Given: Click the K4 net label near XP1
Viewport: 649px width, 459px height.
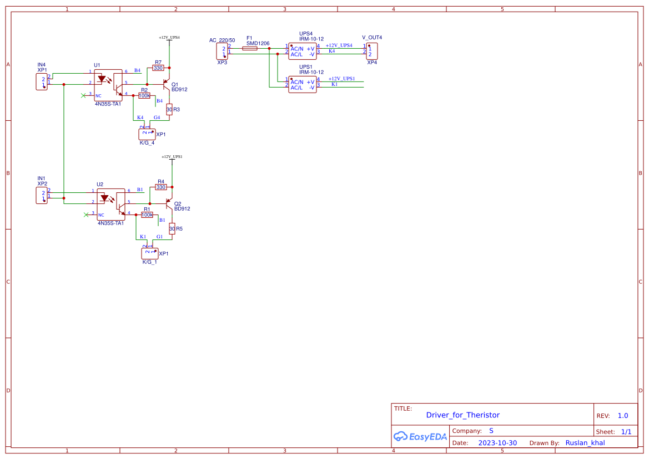Looking at the screenshot, I should point(139,117).
